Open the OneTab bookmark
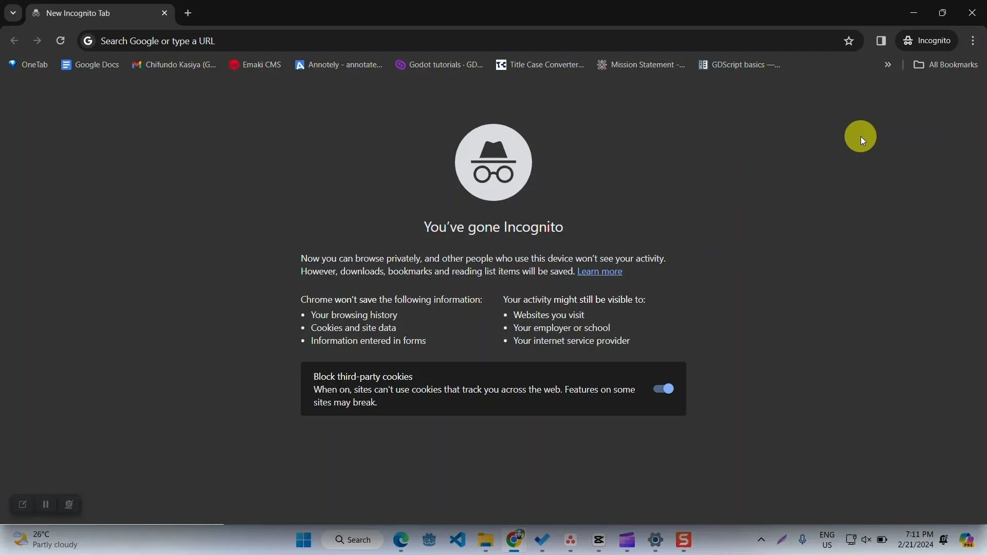The height and width of the screenshot is (555, 987). pyautogui.click(x=28, y=65)
